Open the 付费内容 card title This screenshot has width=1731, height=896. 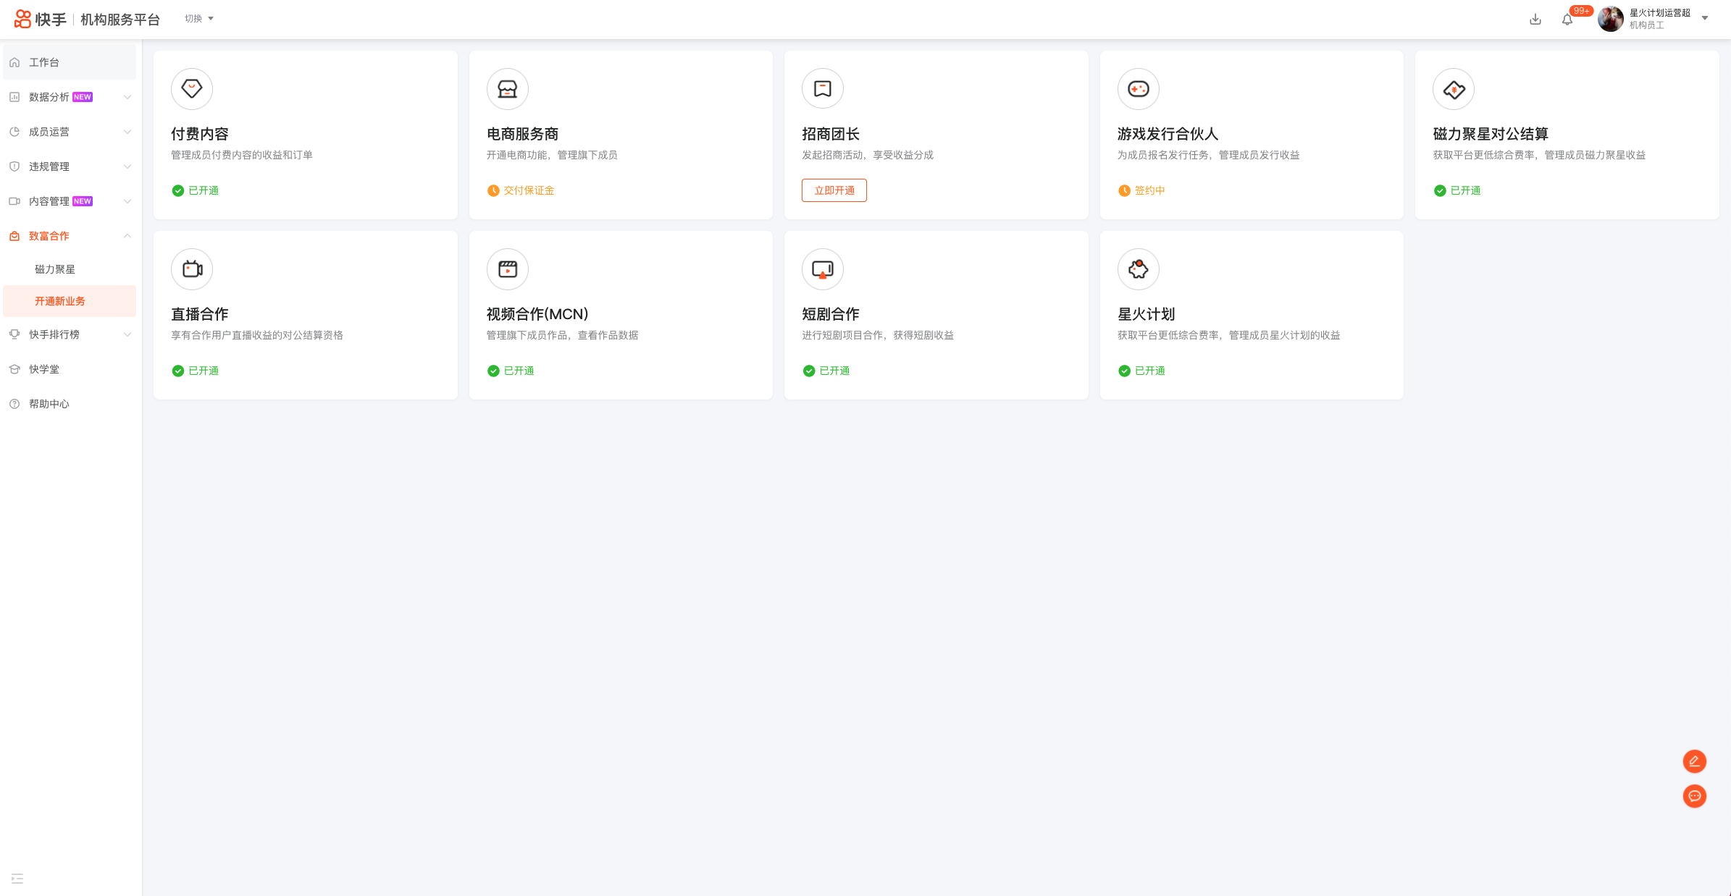tap(200, 134)
